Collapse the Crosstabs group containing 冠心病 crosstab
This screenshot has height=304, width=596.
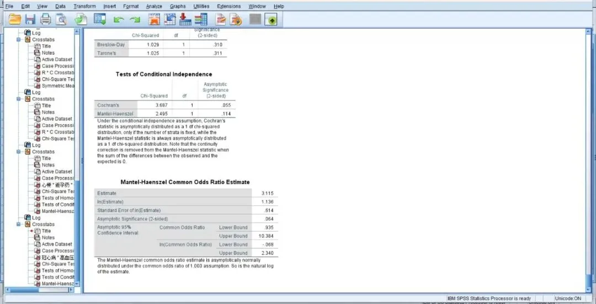(18, 224)
